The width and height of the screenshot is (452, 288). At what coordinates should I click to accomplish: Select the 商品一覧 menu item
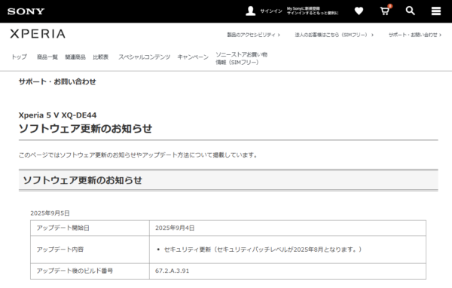[x=47, y=57]
